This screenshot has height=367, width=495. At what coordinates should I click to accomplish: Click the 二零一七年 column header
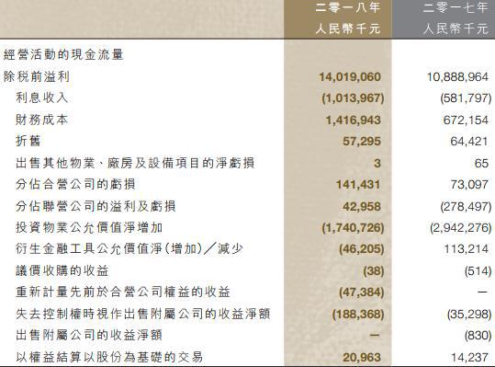(x=455, y=7)
